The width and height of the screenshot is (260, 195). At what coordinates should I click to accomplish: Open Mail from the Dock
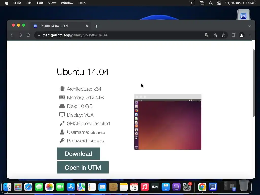[102, 187]
